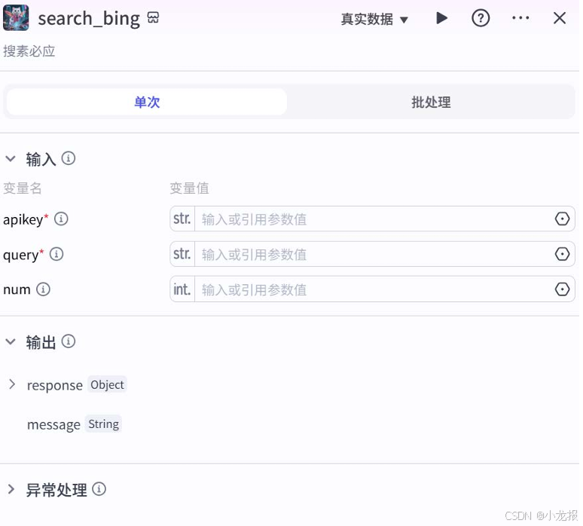
Task: Click the str. type label for query
Action: [182, 254]
